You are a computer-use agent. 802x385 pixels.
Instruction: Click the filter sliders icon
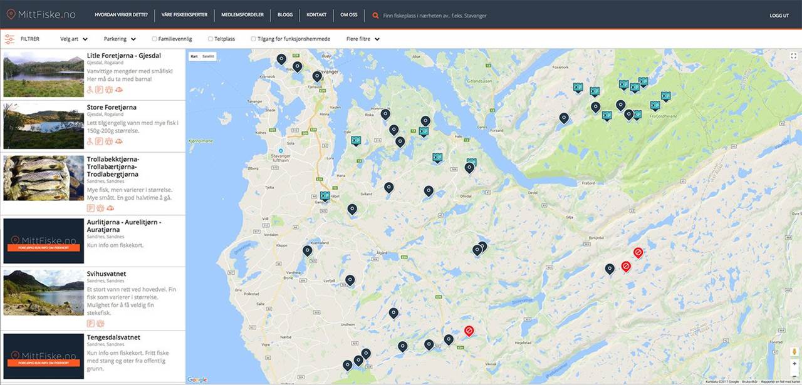tap(9, 39)
